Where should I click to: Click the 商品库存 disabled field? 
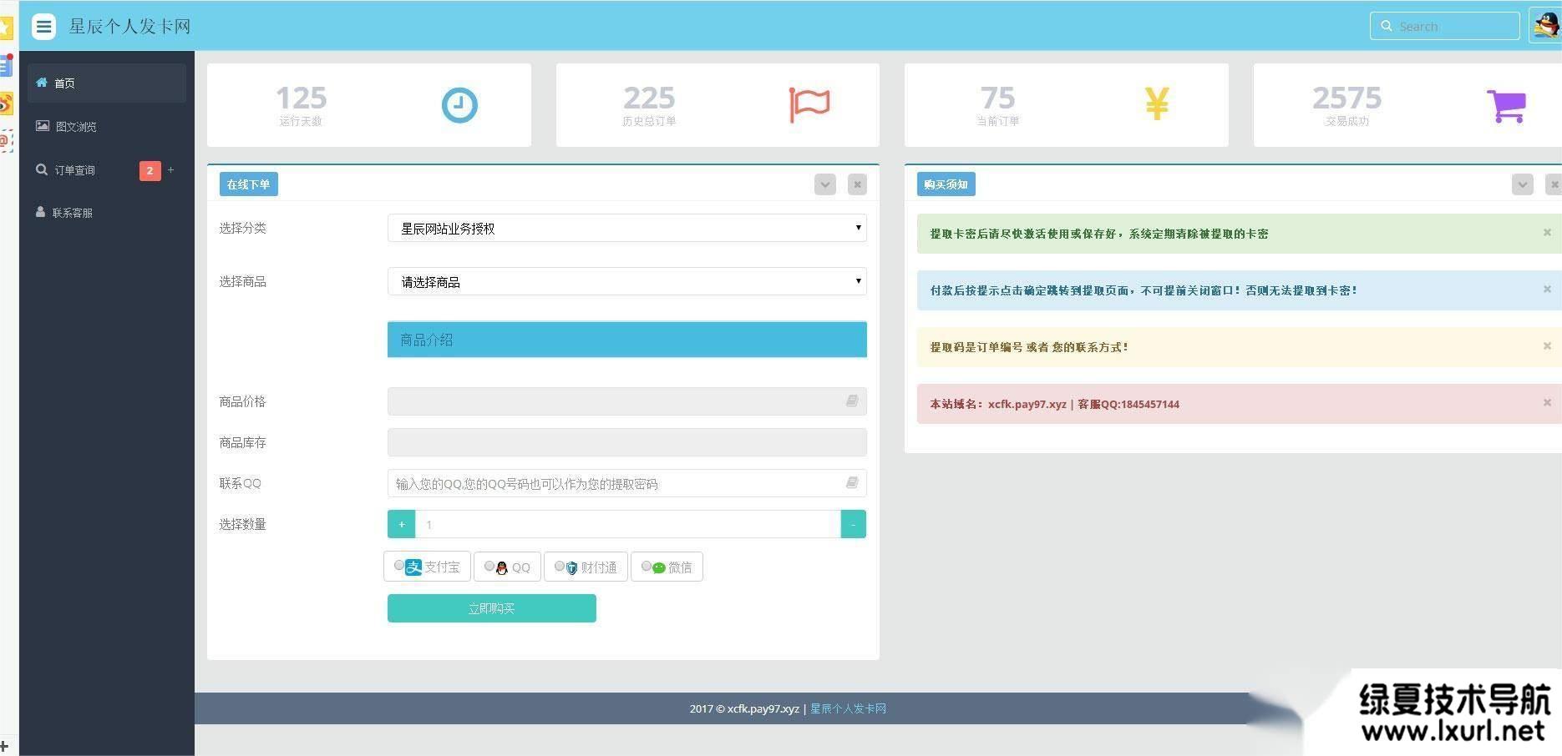627,442
